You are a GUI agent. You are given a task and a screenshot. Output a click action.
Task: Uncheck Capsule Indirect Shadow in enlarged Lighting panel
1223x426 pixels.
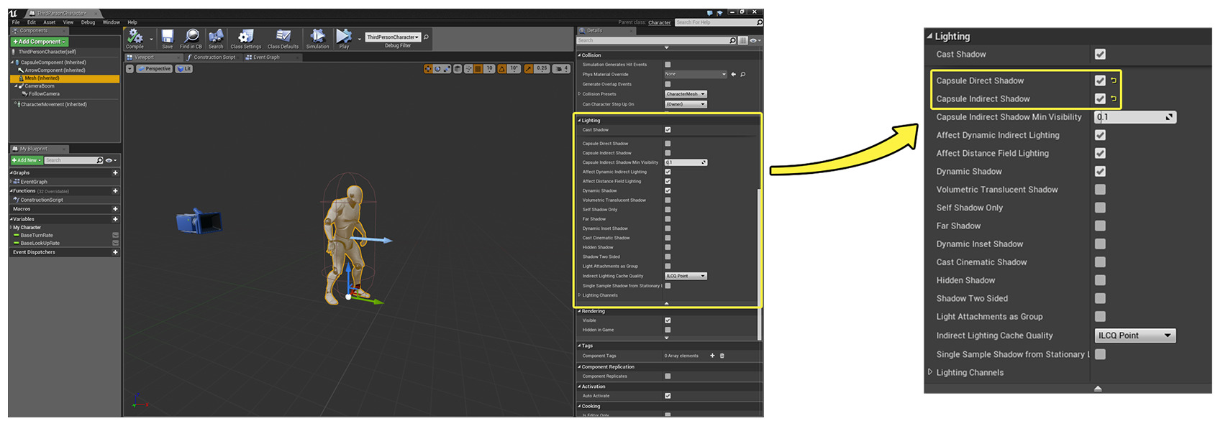point(1100,98)
